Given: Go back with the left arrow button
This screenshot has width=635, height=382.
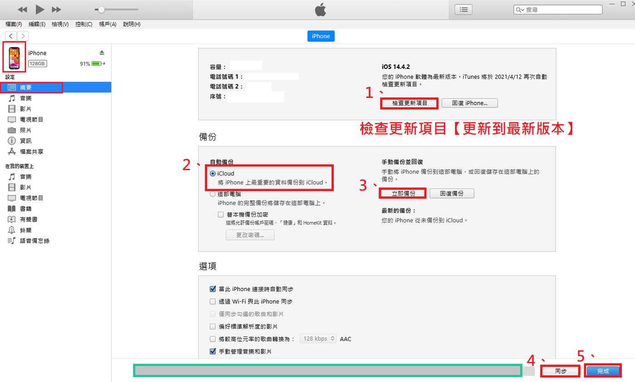Looking at the screenshot, I should click(11, 36).
